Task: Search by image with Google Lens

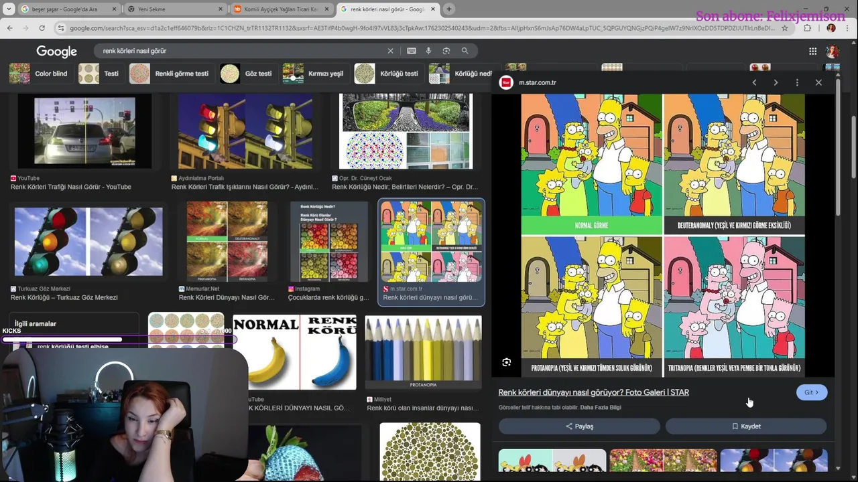Action: coord(446,51)
